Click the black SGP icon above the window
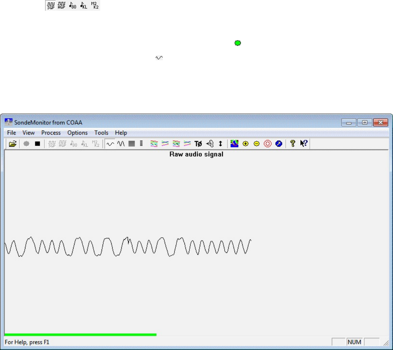The image size is (393, 350). pos(51,5)
